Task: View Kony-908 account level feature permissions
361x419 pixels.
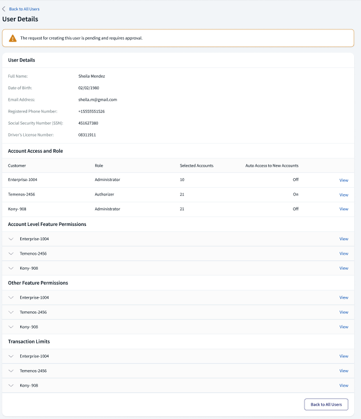Action: point(344,269)
